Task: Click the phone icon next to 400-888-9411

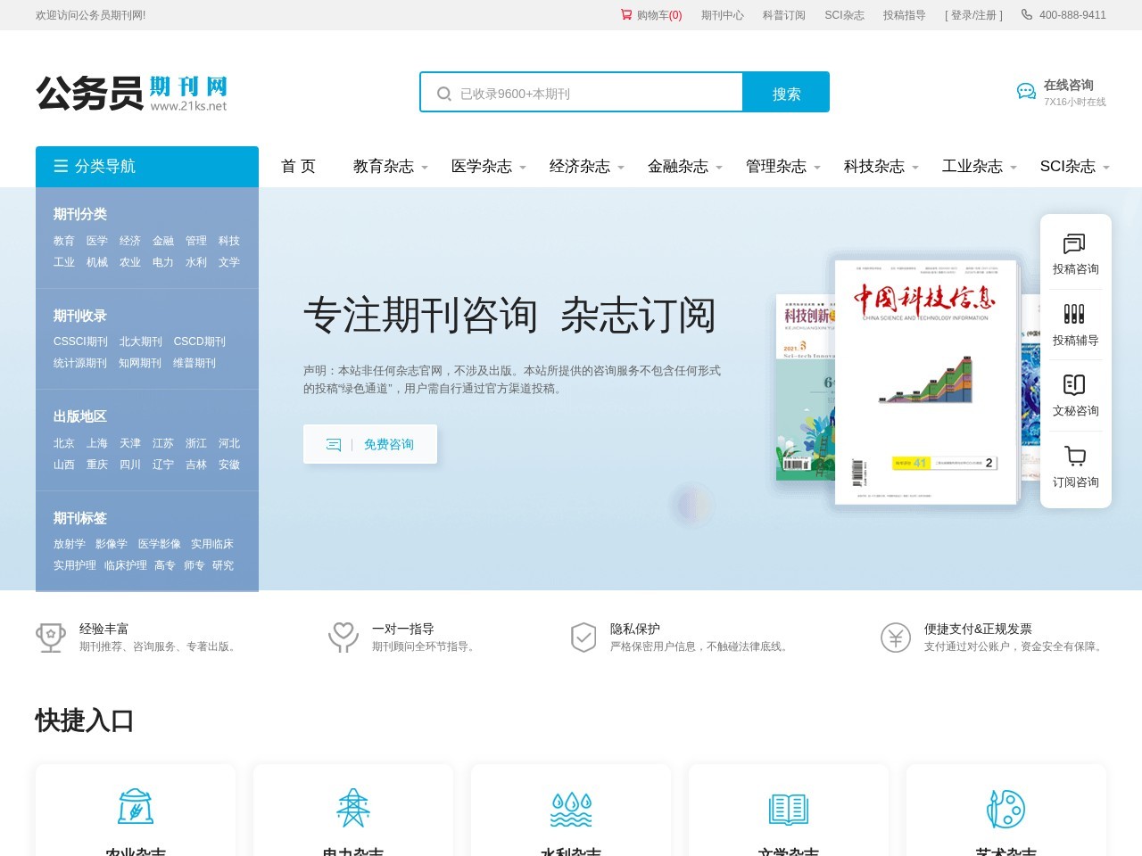Action: point(1025,14)
